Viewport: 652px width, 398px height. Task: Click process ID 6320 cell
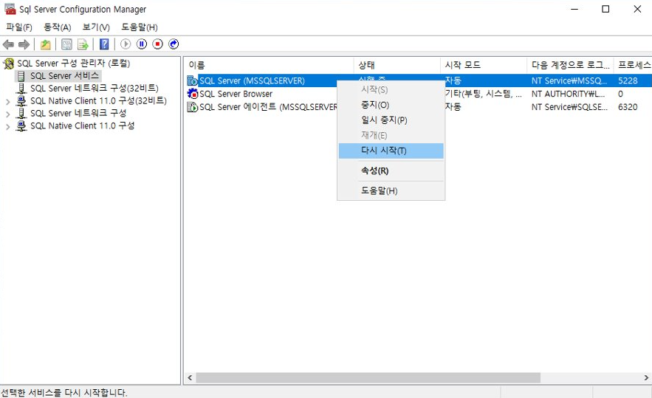click(628, 107)
